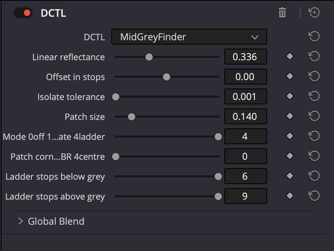Viewport: 334px width, 251px height.
Task: Disable the DCTL effect toggle switch
Action: point(23,13)
